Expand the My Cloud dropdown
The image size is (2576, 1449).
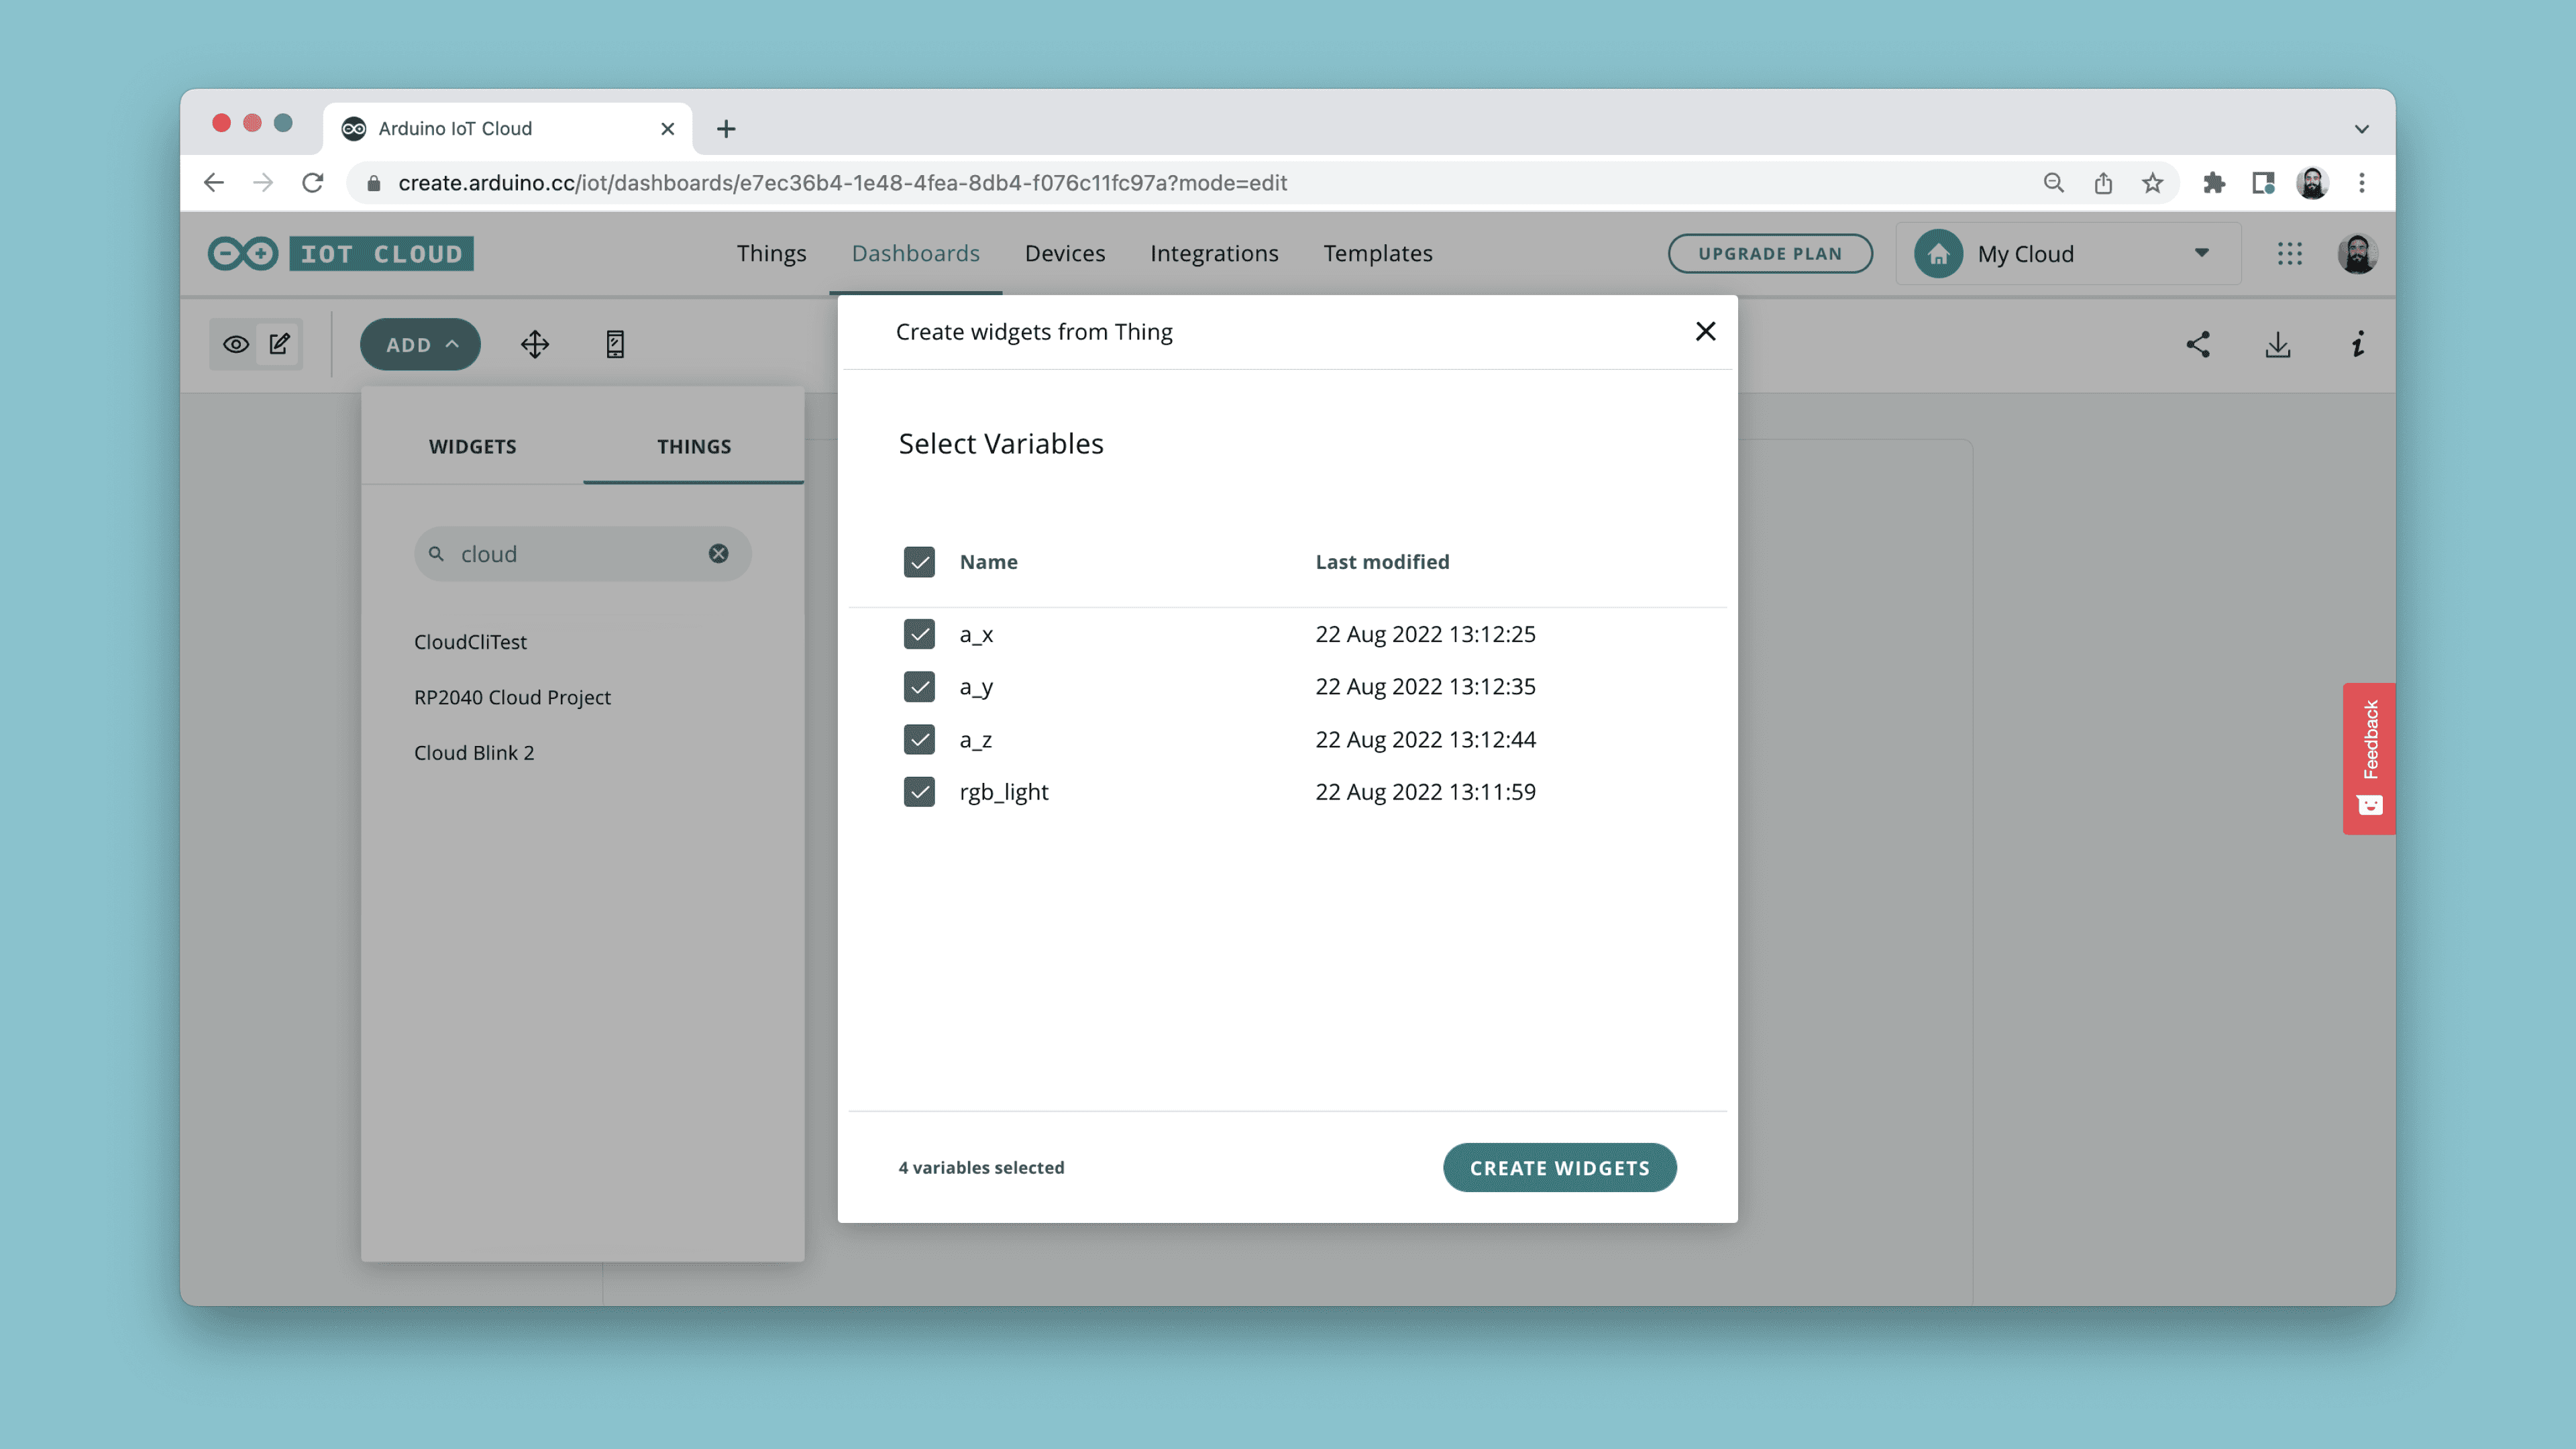[x=2201, y=254]
